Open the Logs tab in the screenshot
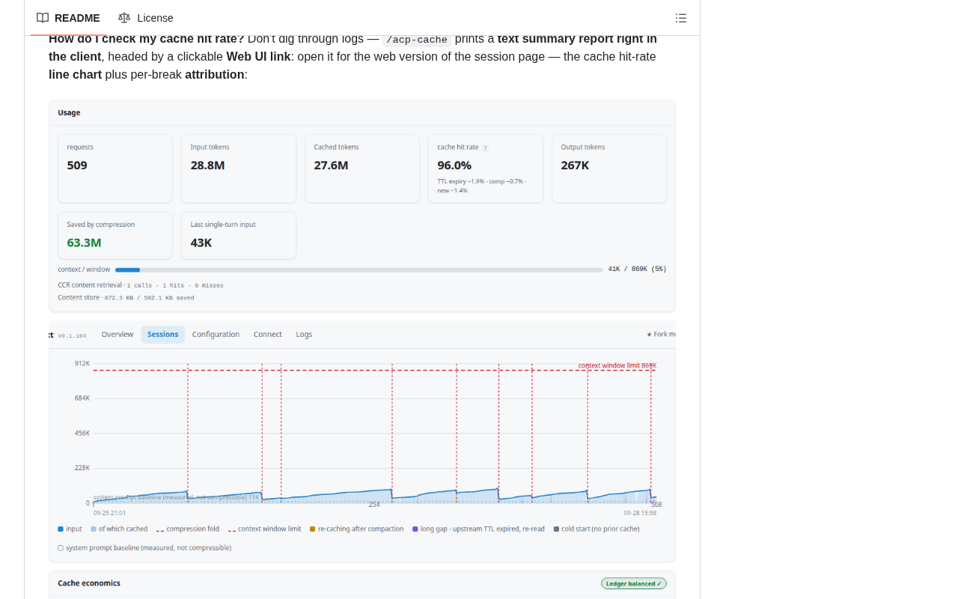Screen dimensions: 958x599 [304, 335]
